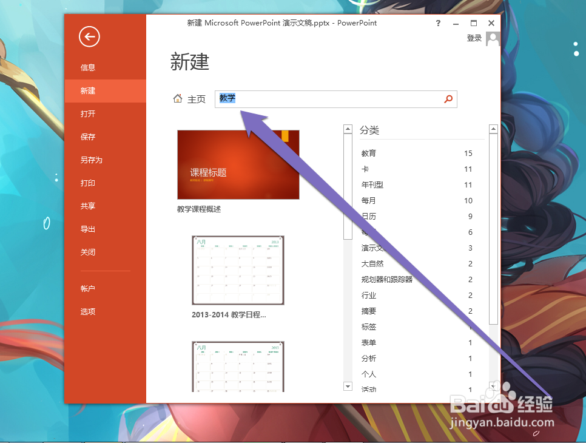586x443 pixels.
Task: Click the template list scrollbar thumb
Action: tap(348, 186)
